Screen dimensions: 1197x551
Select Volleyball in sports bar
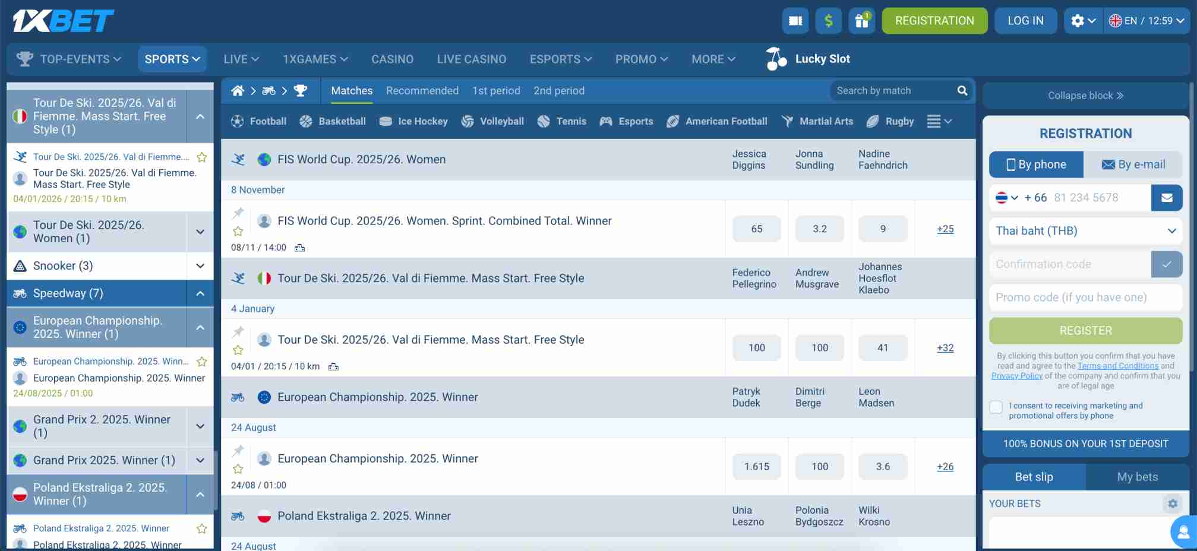pyautogui.click(x=492, y=121)
